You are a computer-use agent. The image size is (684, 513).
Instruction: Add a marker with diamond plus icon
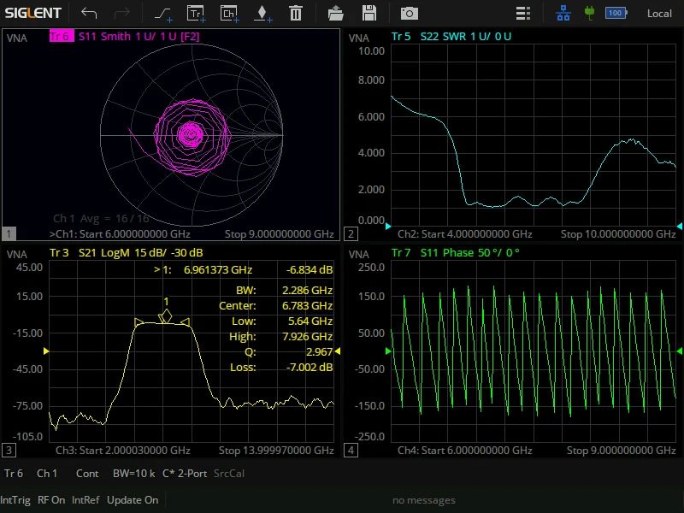pyautogui.click(x=262, y=14)
